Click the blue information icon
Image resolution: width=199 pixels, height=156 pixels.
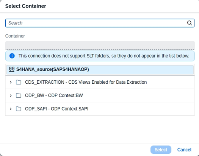click(x=12, y=56)
